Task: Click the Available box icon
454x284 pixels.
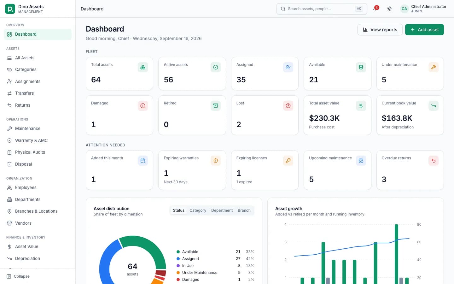Action: (x=361, y=67)
